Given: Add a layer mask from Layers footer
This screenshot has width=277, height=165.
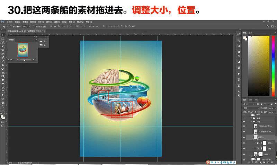Looking at the screenshot, I should click(x=257, y=162).
